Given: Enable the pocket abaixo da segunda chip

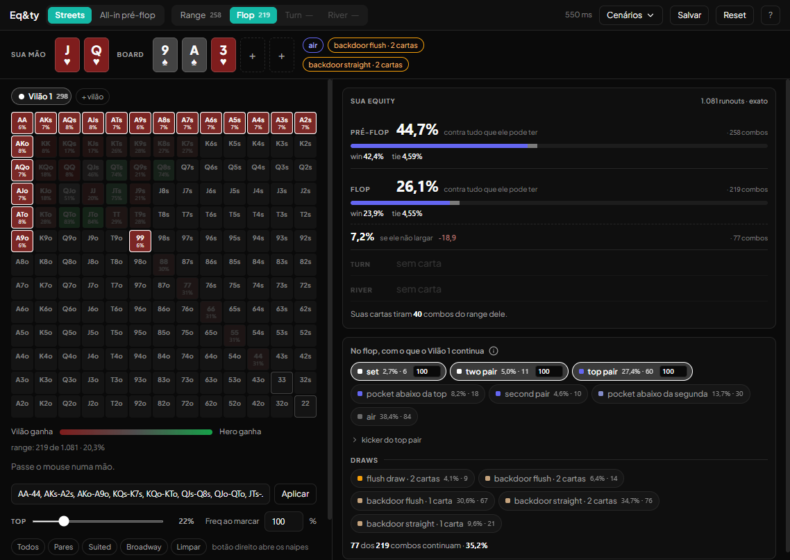Looking at the screenshot, I should click(x=671, y=394).
